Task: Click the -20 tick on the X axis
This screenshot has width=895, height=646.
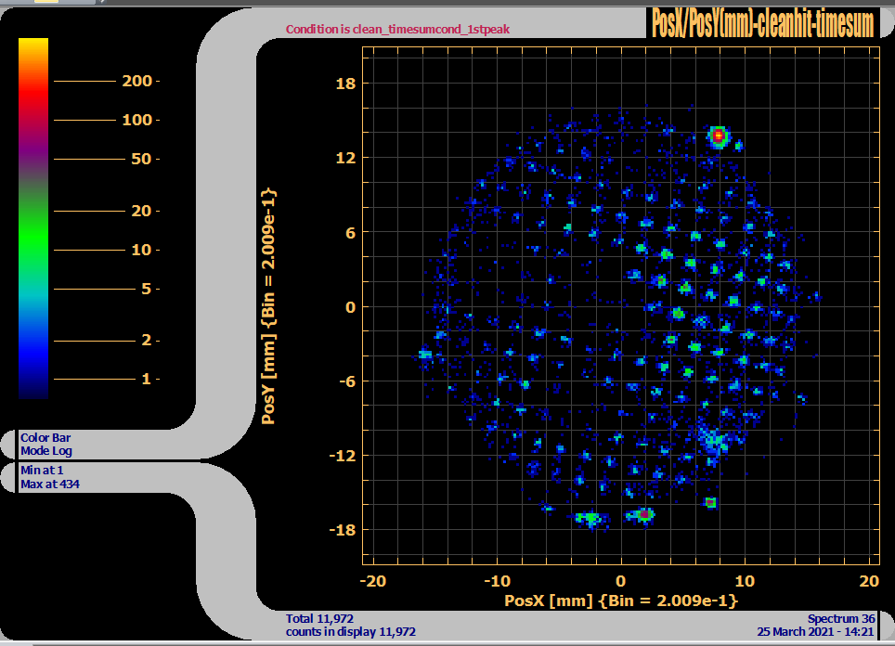Action: [x=373, y=580]
